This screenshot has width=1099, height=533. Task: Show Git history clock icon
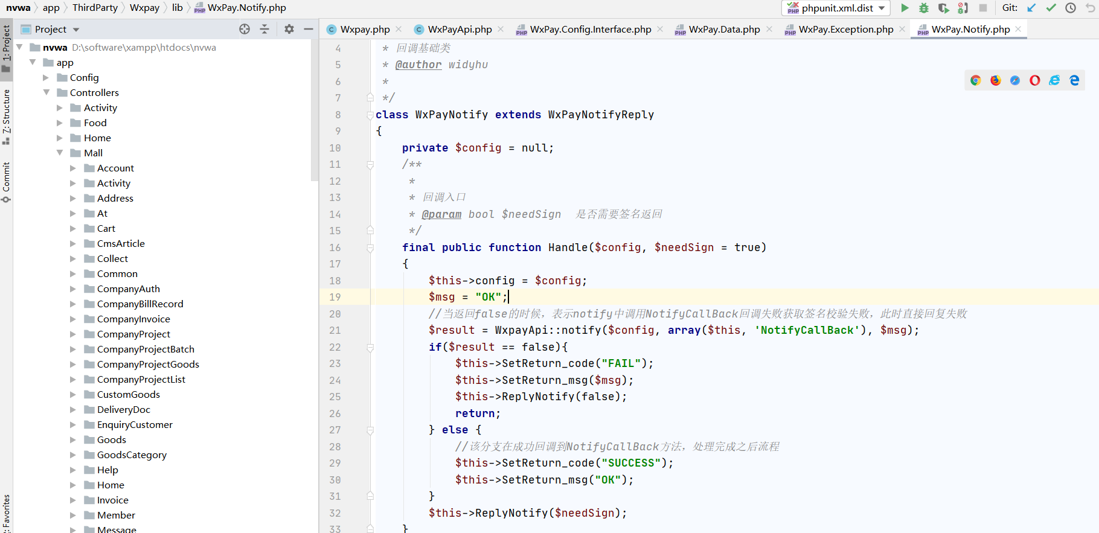[x=1071, y=8]
